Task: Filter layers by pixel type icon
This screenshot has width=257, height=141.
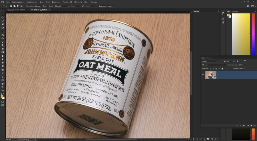Action: (224, 61)
